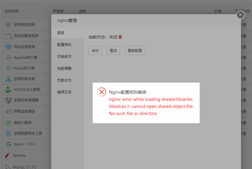Click the 启动 button
The height and width of the screenshot is (169, 252).
[x=95, y=50]
